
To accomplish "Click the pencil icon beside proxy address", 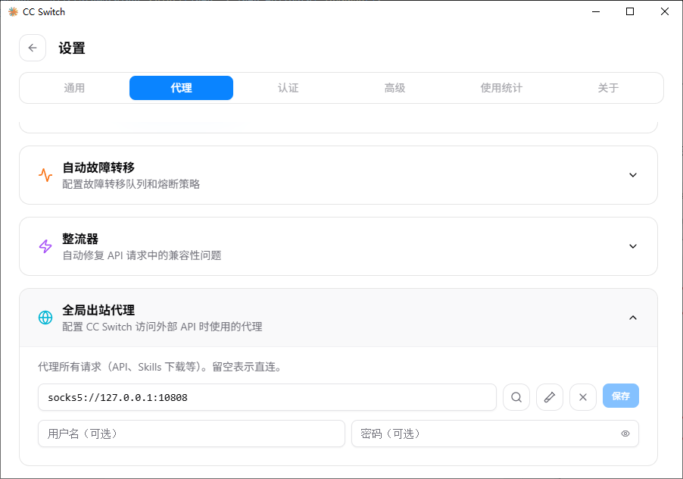I will (x=550, y=397).
